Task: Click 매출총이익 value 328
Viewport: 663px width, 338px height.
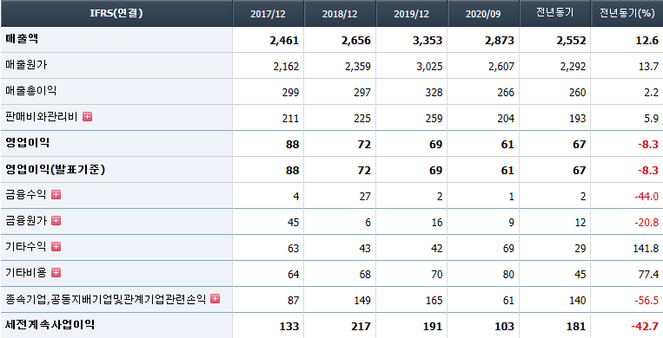Action: coord(434,93)
